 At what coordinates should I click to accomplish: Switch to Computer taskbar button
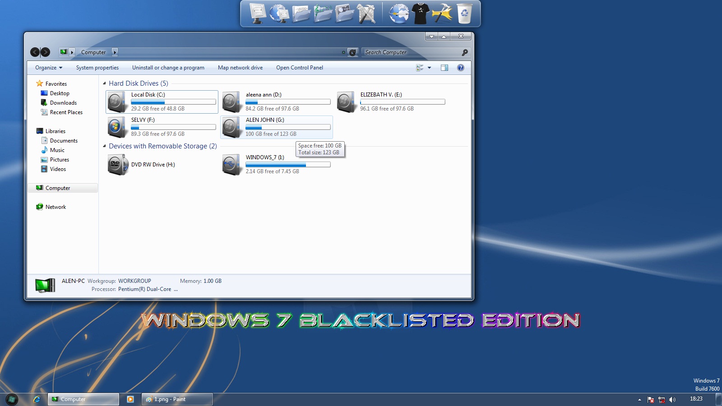tap(83, 399)
